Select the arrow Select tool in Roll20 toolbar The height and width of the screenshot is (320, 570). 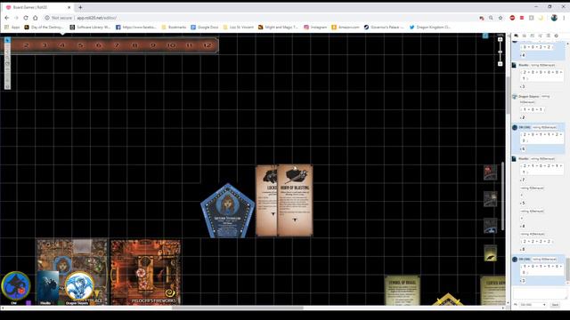tap(7, 40)
